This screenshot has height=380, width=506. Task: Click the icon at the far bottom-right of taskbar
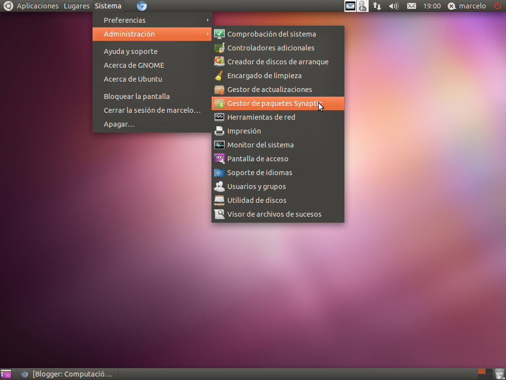pos(499,374)
